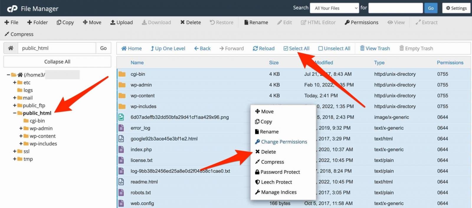The height and width of the screenshot is (208, 472).
Task: Choose Leech Protect in context menu
Action: tap(274, 182)
